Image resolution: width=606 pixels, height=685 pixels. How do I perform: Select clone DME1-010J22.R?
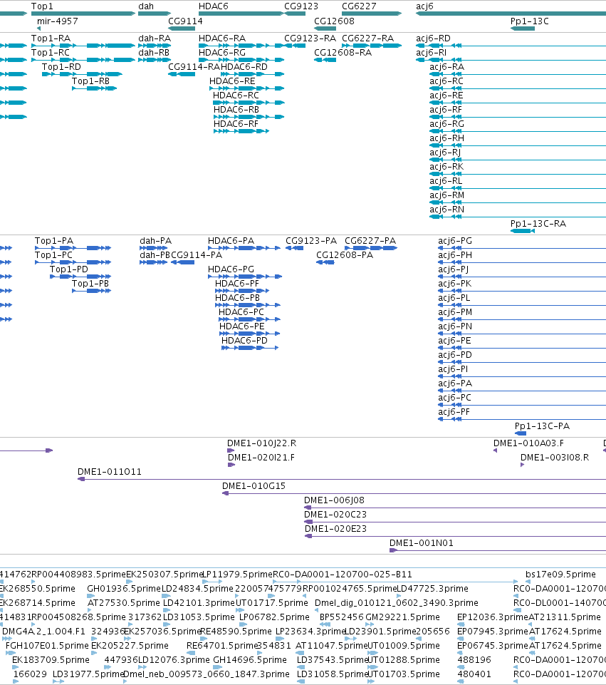(231, 450)
